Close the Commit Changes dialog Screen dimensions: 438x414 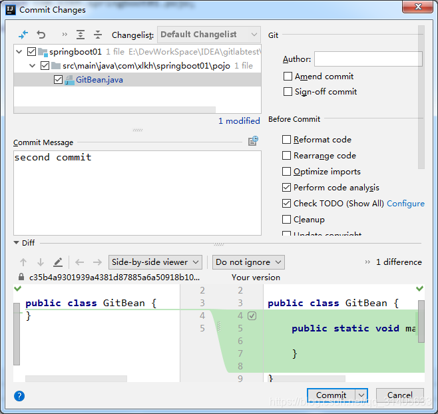pyautogui.click(x=418, y=7)
